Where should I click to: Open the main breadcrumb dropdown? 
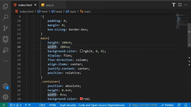point(85,12)
